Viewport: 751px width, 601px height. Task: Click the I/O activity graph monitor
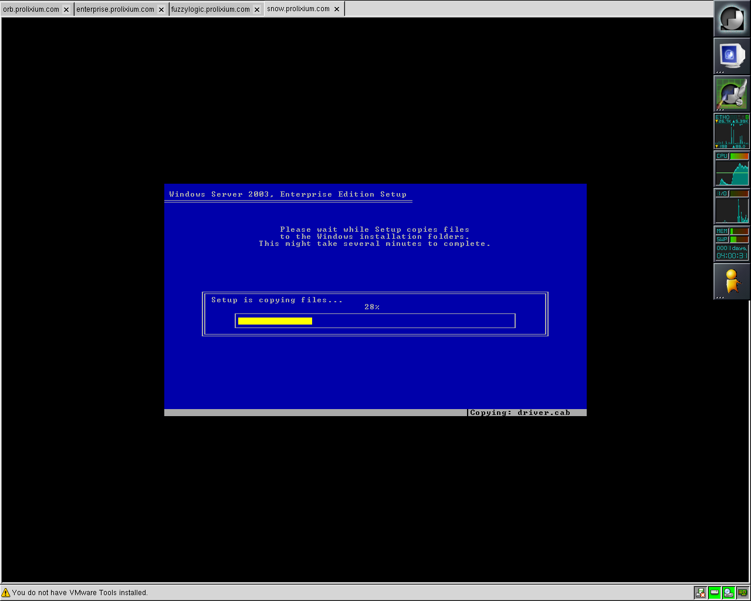(x=732, y=207)
